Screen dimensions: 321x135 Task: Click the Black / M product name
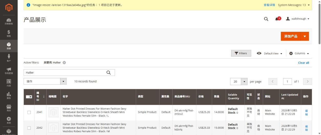(94, 128)
